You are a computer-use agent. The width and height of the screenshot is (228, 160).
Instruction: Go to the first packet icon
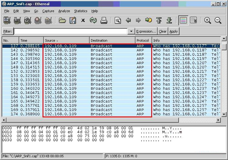click(159, 21)
